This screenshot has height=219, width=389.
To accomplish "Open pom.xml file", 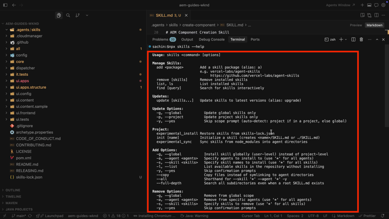I will pyautogui.click(x=23, y=158).
